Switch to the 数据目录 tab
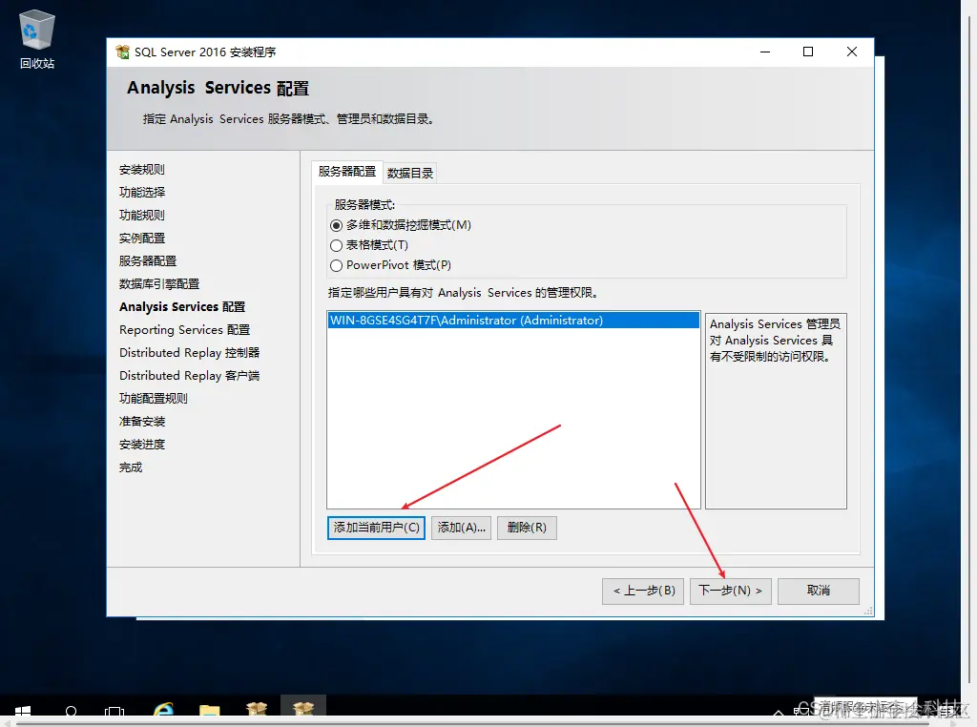This screenshot has height=727, width=977. (x=410, y=174)
